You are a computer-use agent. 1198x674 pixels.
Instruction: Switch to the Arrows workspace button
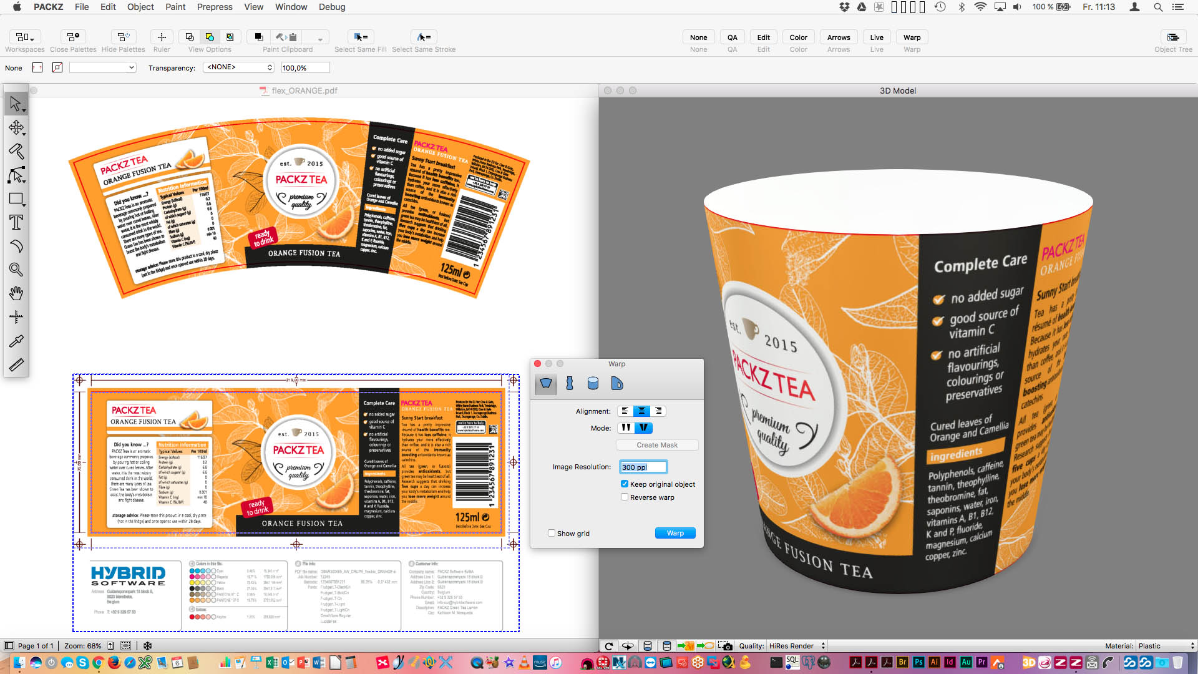coord(839,37)
